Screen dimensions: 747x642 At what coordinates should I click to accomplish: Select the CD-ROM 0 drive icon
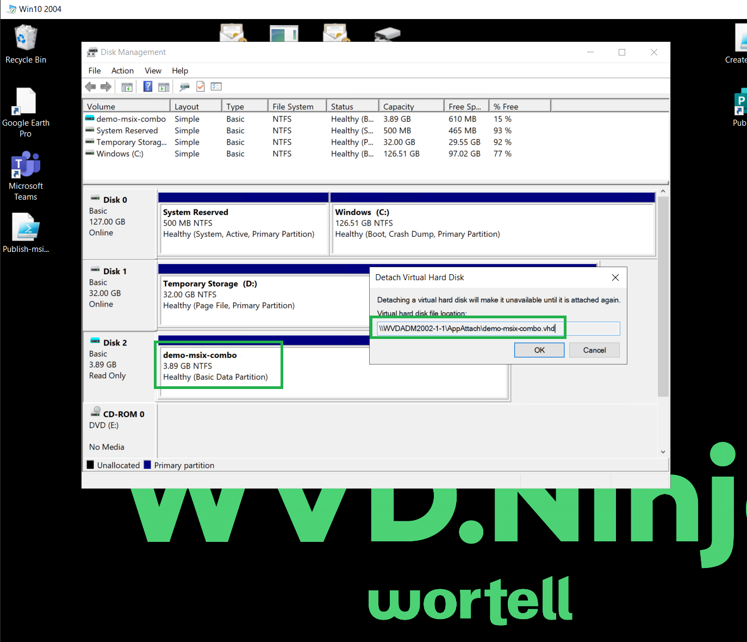coord(96,412)
